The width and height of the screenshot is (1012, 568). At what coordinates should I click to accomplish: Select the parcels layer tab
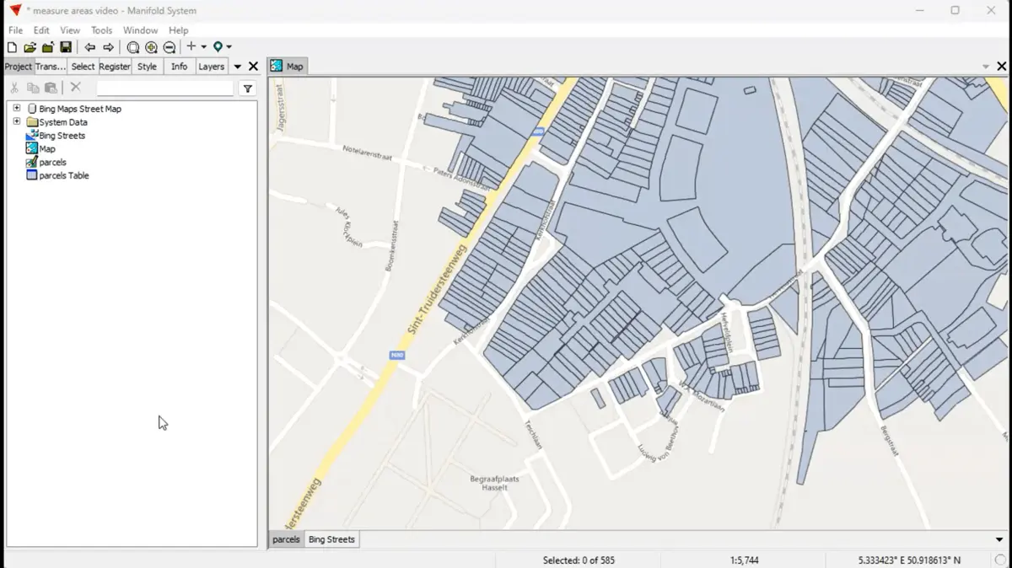point(286,539)
